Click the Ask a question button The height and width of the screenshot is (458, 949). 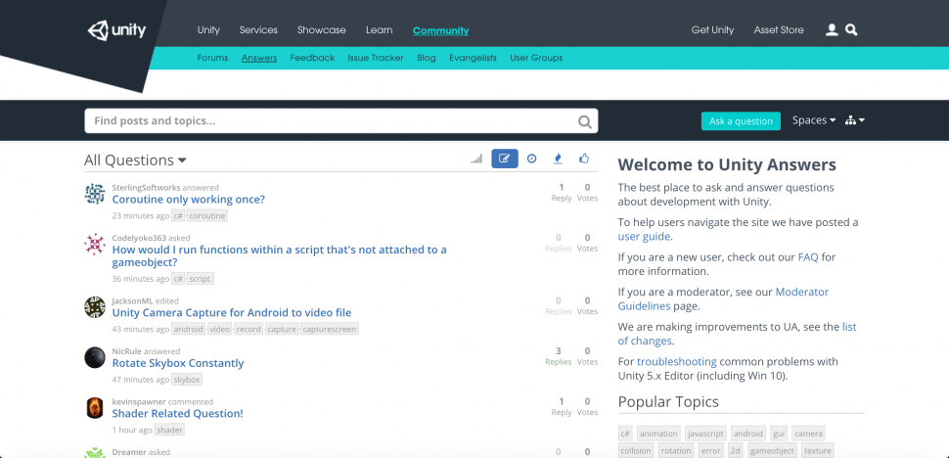pos(741,121)
